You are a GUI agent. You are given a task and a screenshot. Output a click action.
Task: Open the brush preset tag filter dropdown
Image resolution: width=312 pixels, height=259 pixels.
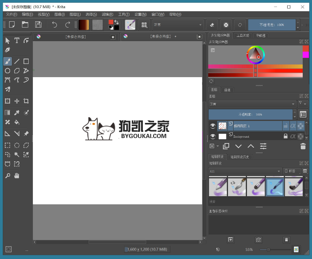[245, 171]
